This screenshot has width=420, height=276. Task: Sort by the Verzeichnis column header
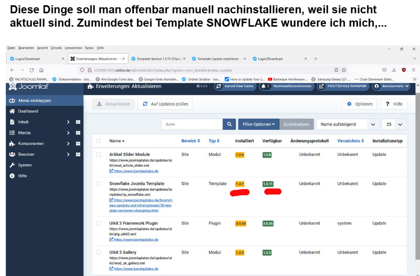350,141
